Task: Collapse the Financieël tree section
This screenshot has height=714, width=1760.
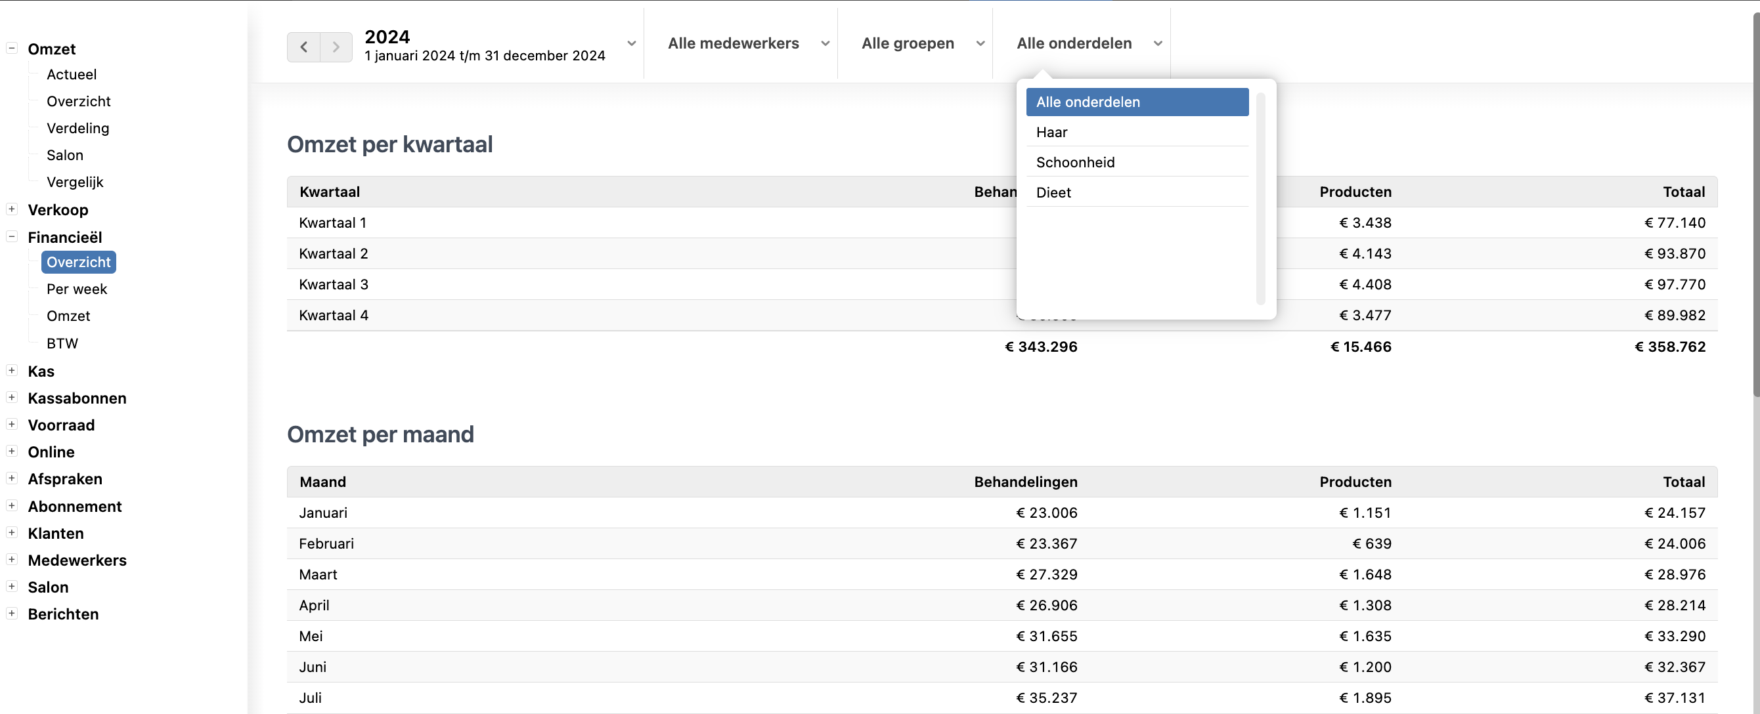Action: (12, 237)
